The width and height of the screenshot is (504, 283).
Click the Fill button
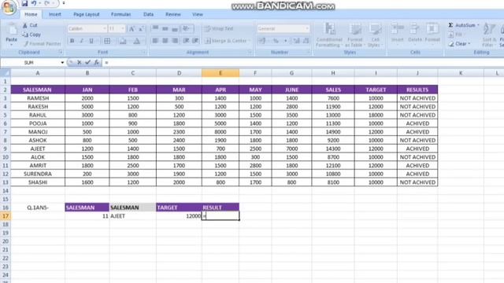[455, 35]
